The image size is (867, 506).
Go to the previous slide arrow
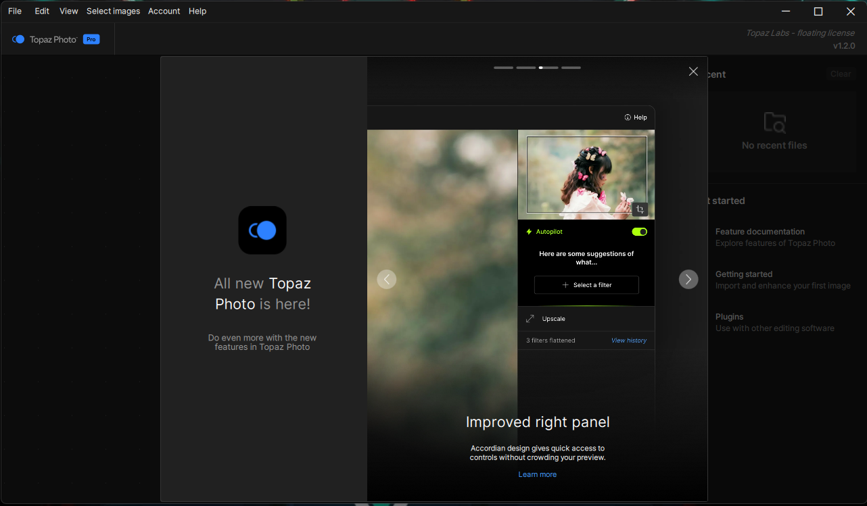pyautogui.click(x=387, y=279)
